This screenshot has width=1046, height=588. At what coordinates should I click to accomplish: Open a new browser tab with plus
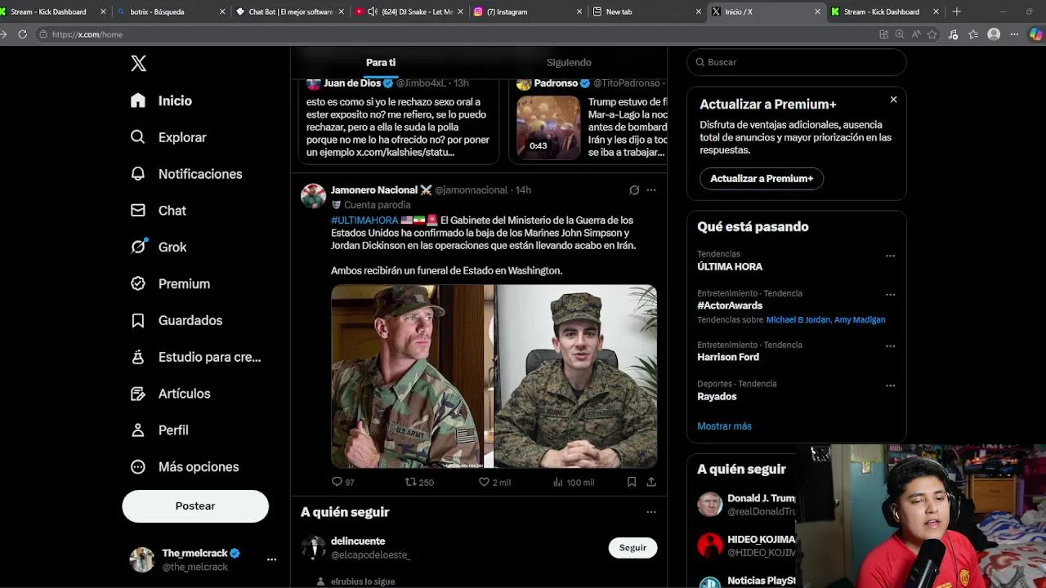point(957,11)
